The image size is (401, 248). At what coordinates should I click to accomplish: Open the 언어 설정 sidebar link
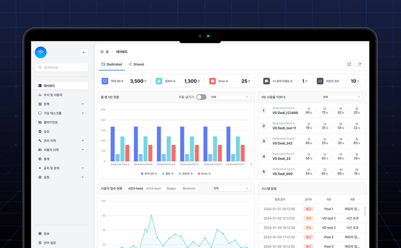50,243
